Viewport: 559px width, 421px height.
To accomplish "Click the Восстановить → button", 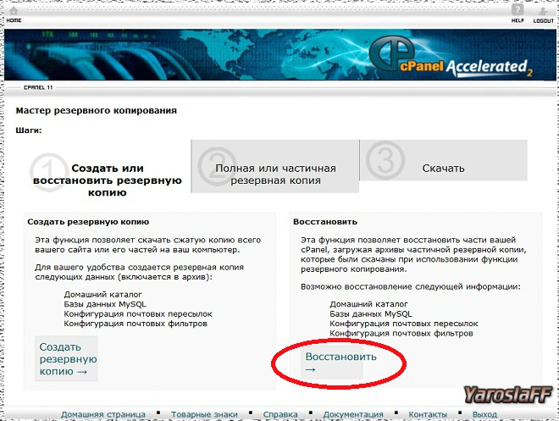I will pos(333,363).
